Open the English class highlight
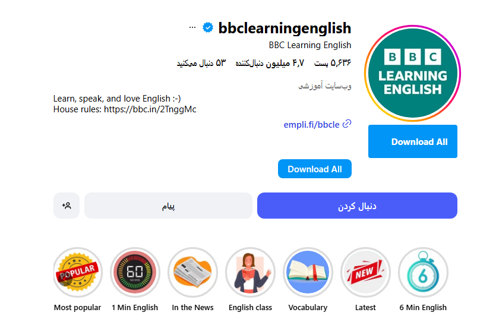This screenshot has height=322, width=477. pyautogui.click(x=250, y=272)
